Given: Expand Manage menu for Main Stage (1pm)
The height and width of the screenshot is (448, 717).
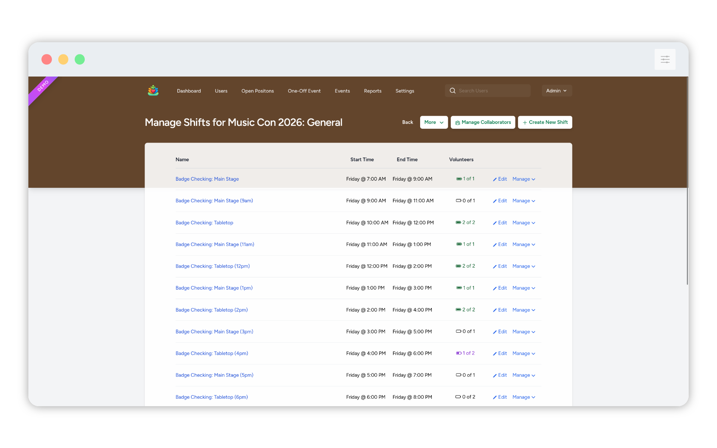Looking at the screenshot, I should pos(524,288).
